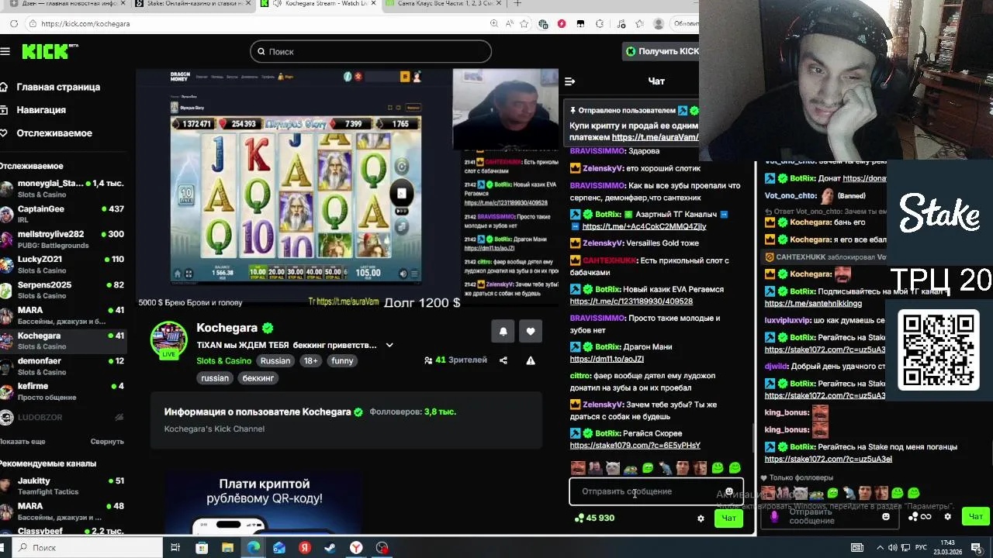993x558 pixels.
Task: Open demonfaer channel in sidebar
Action: point(62,366)
